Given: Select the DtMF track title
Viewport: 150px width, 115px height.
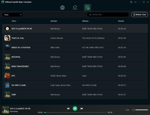Looking at the screenshot, I should (x=14, y=95).
